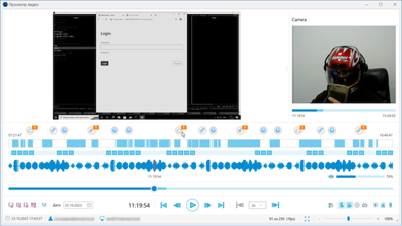Select the rightmost printer event marker
The image size is (402, 226).
[x=332, y=130]
